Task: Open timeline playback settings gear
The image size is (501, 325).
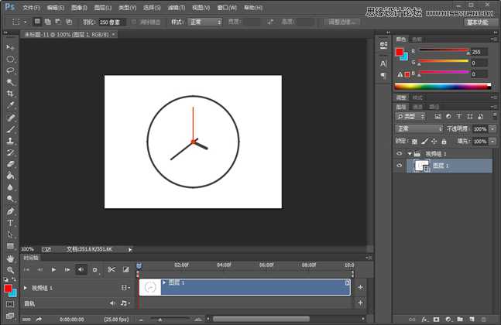Action: [95, 270]
